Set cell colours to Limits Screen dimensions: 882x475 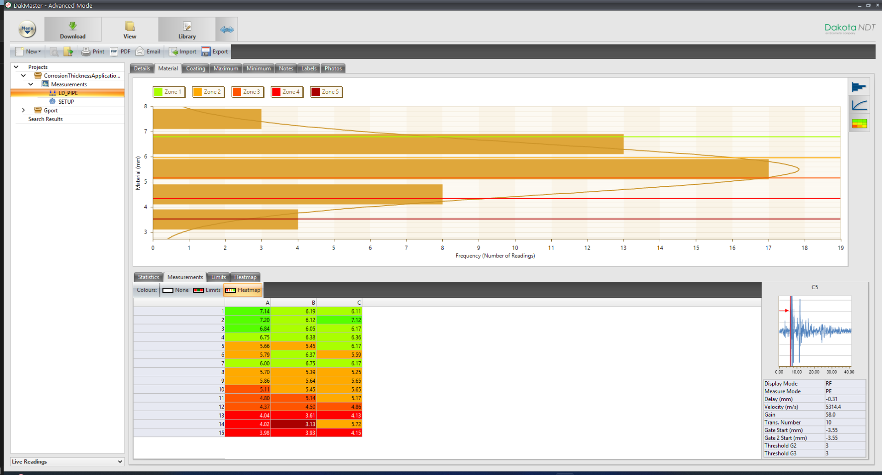207,290
